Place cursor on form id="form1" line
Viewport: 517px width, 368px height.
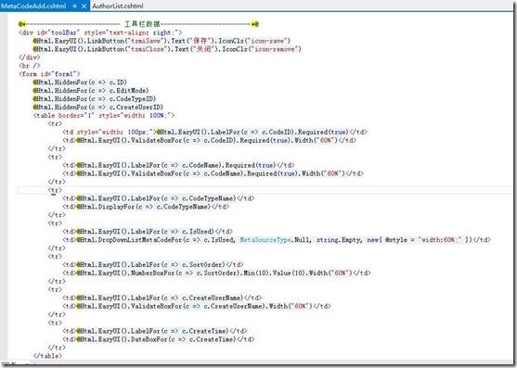[x=49, y=74]
